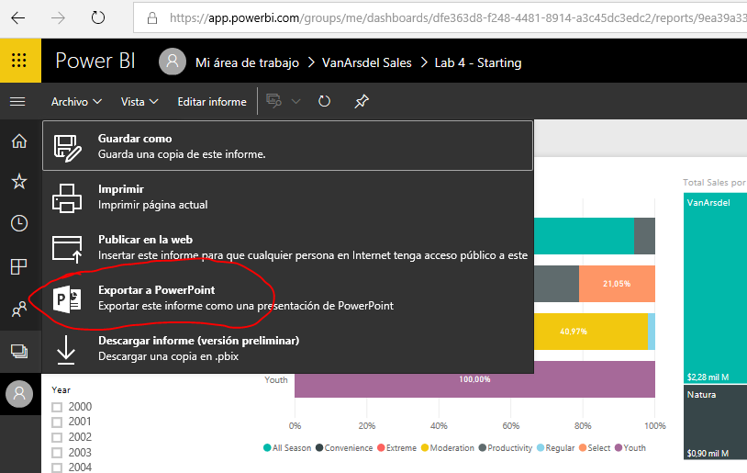Click the user avatar in sidebar
The height and width of the screenshot is (473, 747).
[x=19, y=394]
